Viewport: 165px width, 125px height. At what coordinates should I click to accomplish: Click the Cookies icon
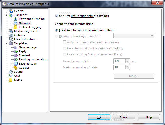[16, 68]
